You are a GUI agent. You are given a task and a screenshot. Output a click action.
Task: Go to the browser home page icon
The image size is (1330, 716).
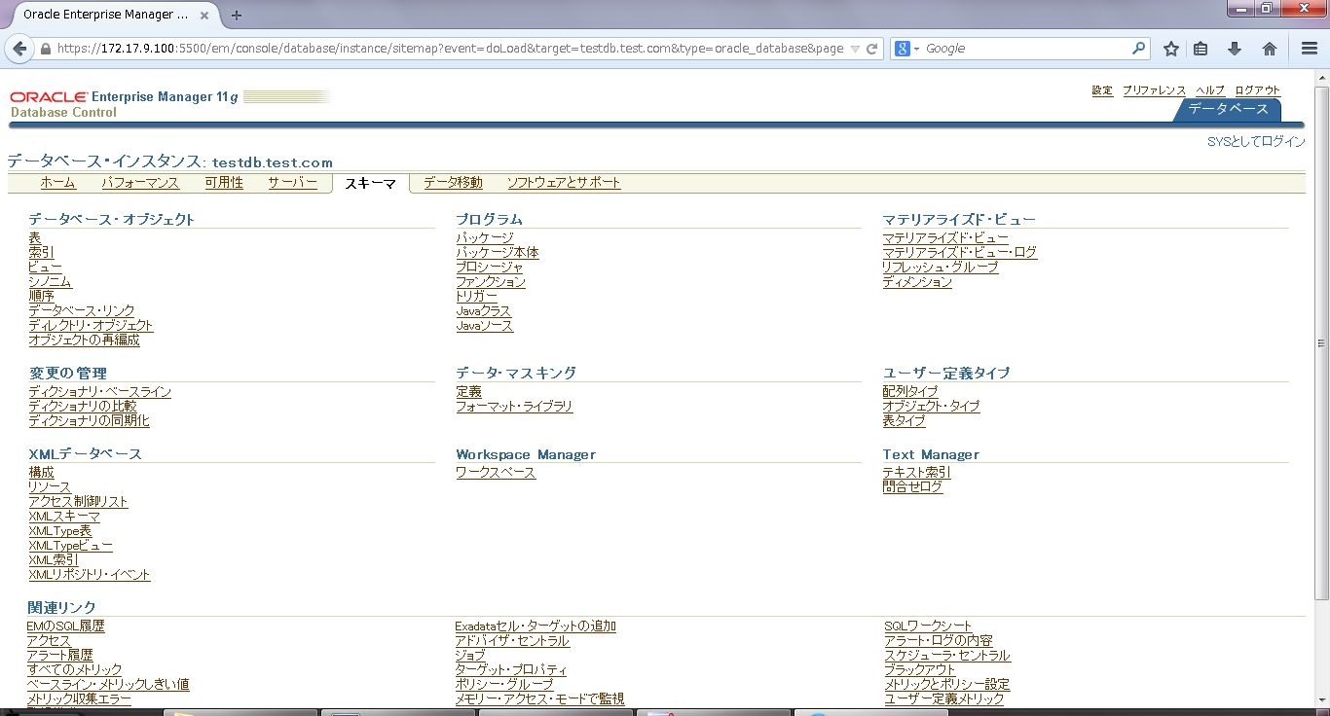1270,49
